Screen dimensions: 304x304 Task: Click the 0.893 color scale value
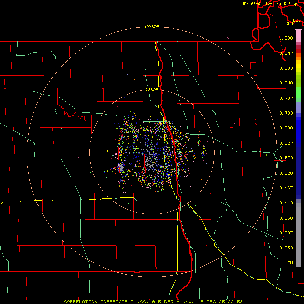pos(286,68)
